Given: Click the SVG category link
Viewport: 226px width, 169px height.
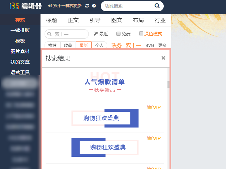Looking at the screenshot, I should coord(150,46).
